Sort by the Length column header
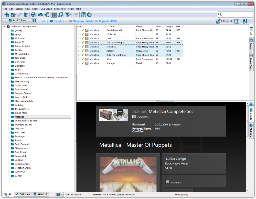This screenshot has width=256, height=199. pos(169,27)
